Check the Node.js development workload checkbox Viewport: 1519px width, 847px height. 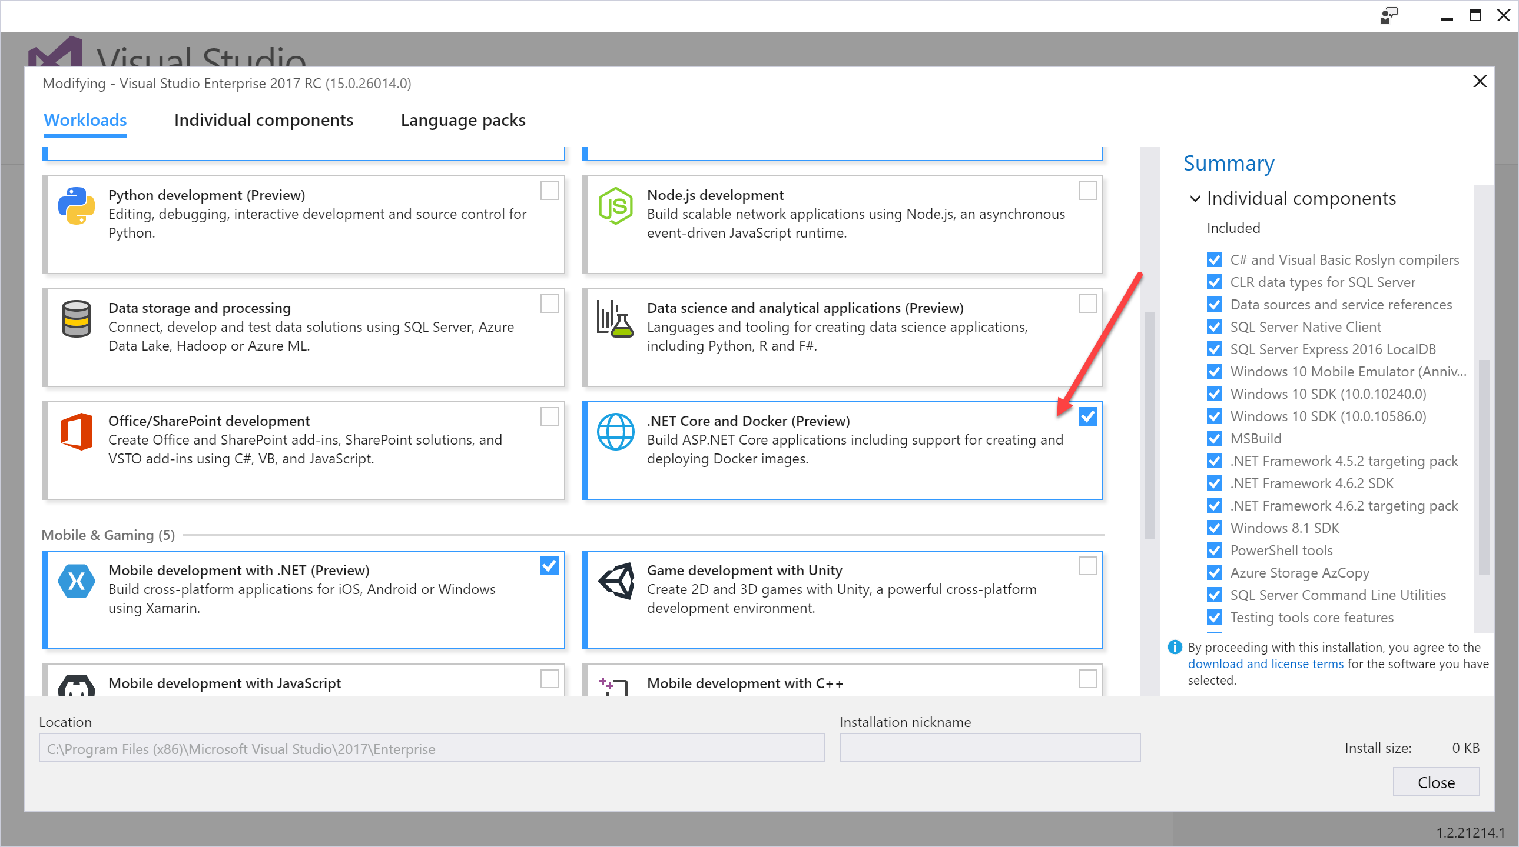pyautogui.click(x=1088, y=191)
